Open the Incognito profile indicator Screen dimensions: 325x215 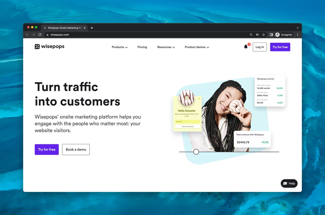tap(284, 35)
